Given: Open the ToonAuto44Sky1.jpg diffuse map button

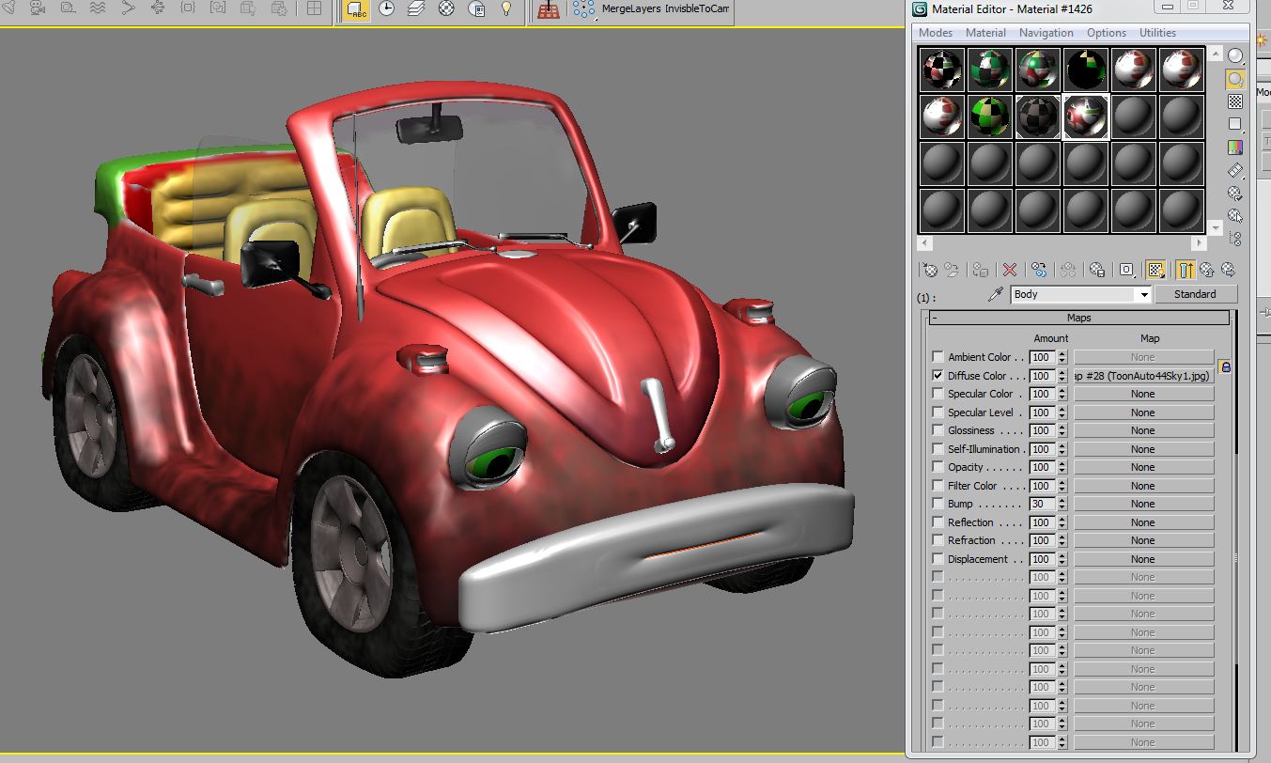Looking at the screenshot, I should [x=1142, y=376].
